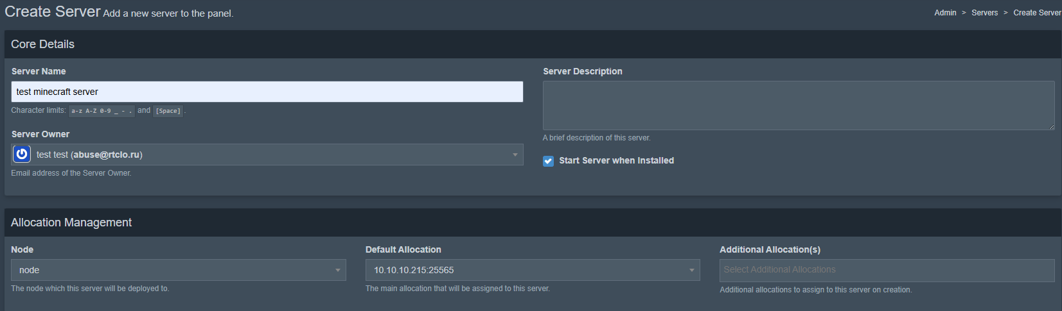Click the Allocation Management panel header
The image size is (1062, 311).
(x=533, y=223)
